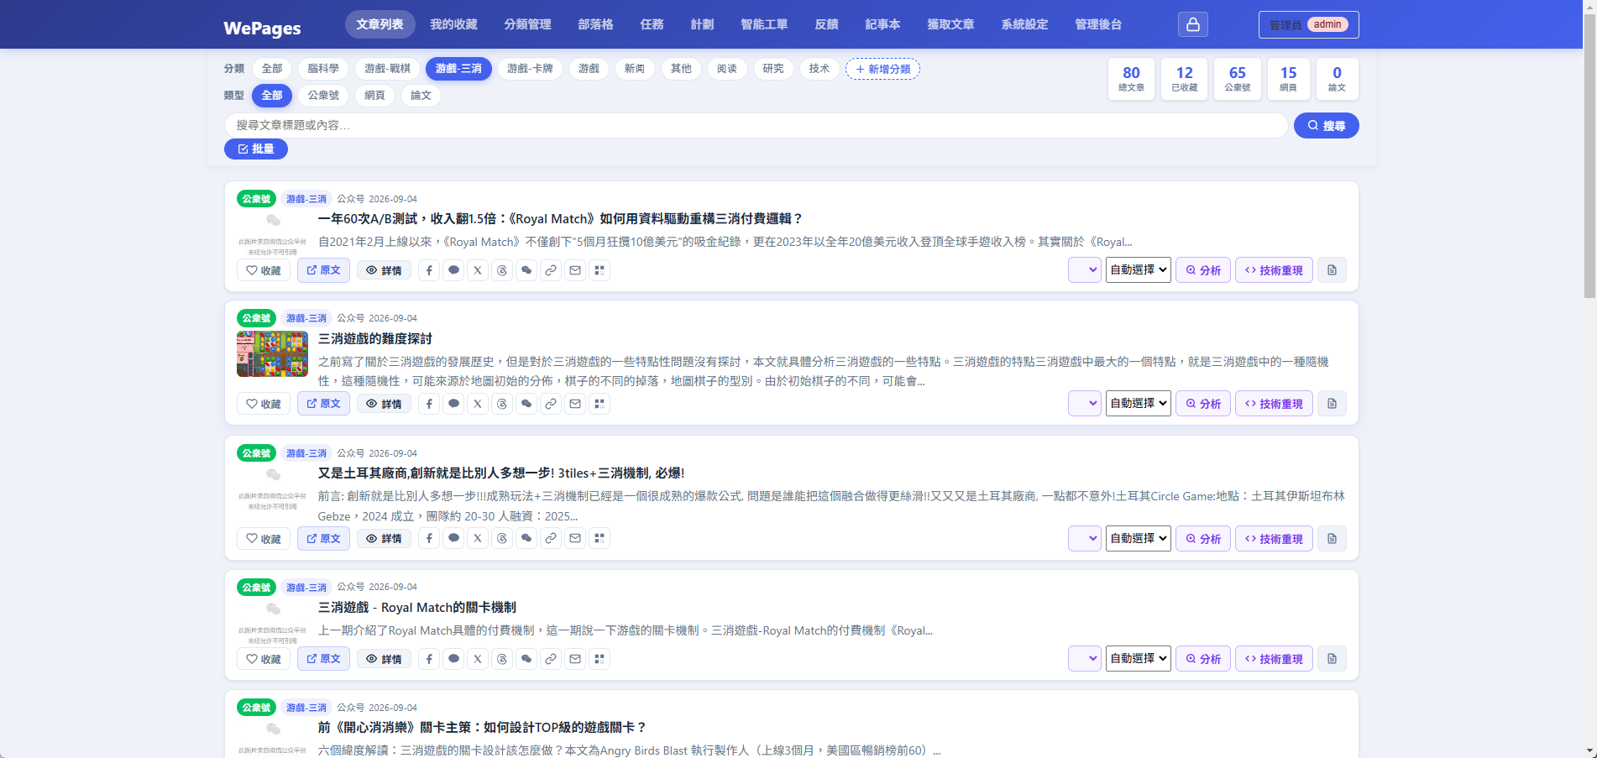Open 我的收藏 in the navigation bar

(x=453, y=24)
